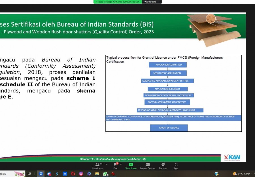Click the TESTING OF SAMPLE IN BIS/BIS APPROVED LAB box

point(170,110)
